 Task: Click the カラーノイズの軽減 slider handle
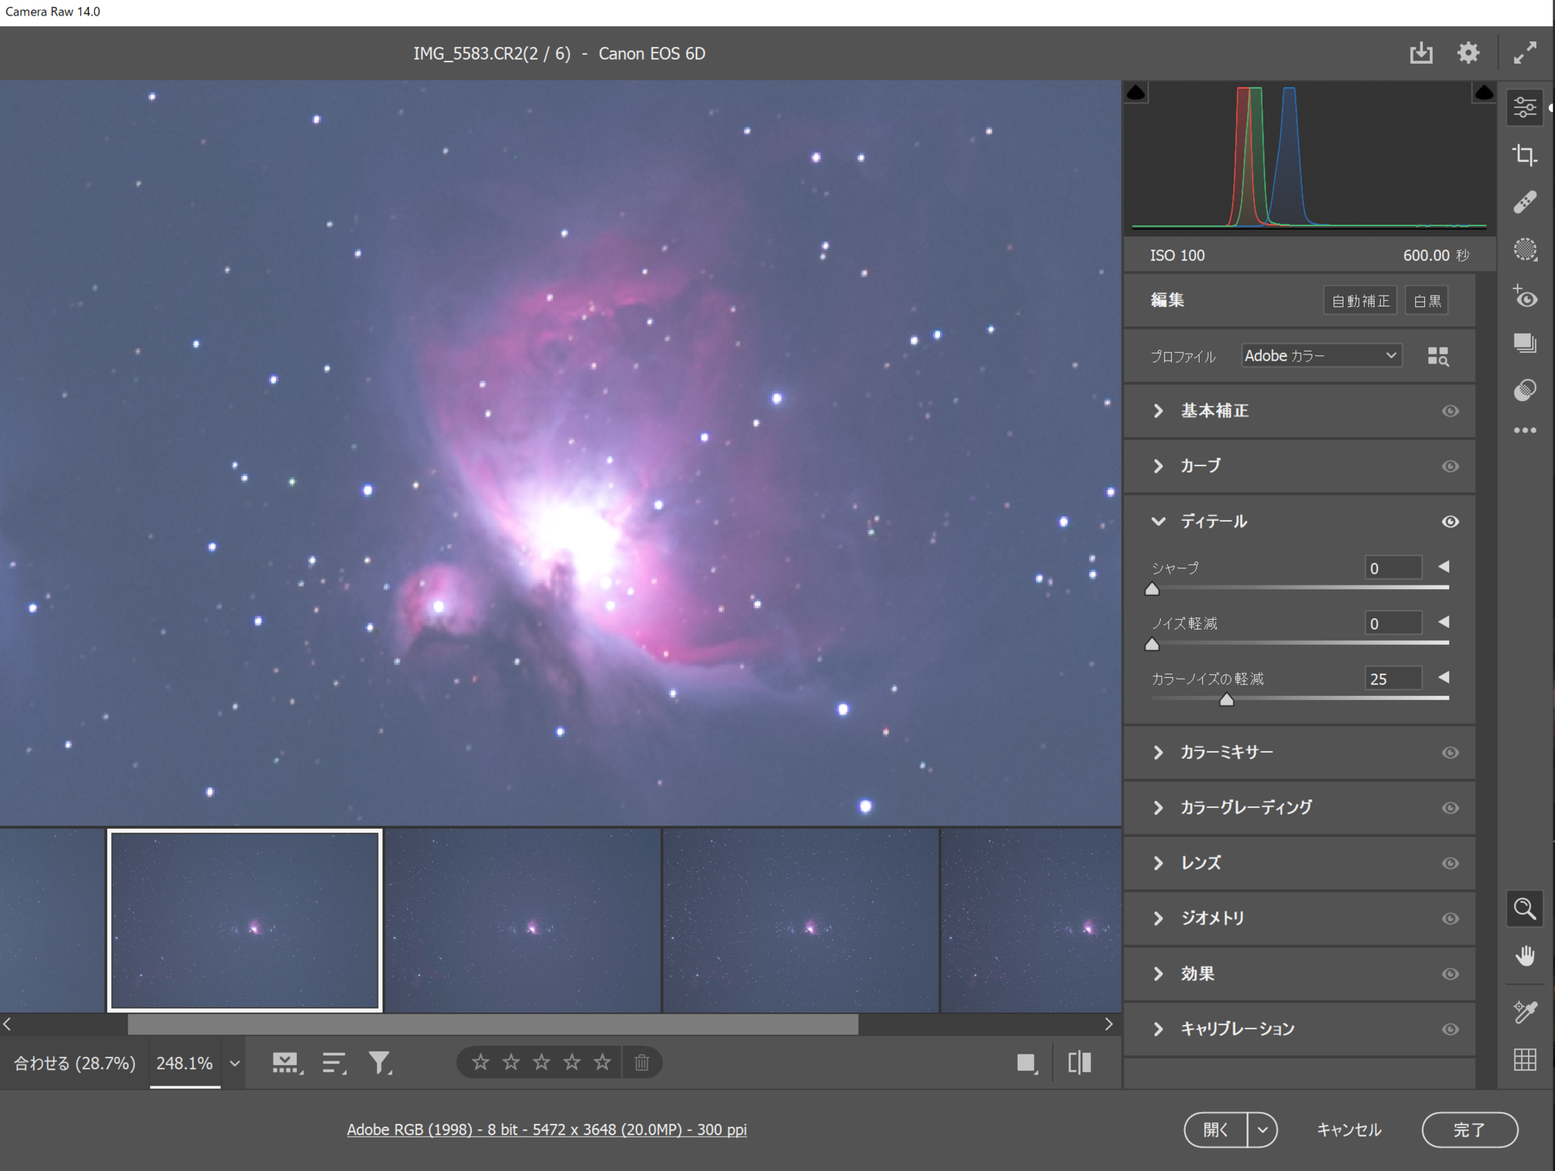coord(1227,700)
